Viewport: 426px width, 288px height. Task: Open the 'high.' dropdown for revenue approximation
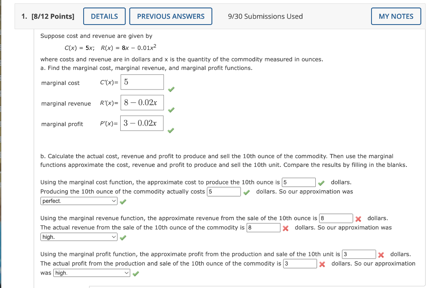tap(78, 237)
